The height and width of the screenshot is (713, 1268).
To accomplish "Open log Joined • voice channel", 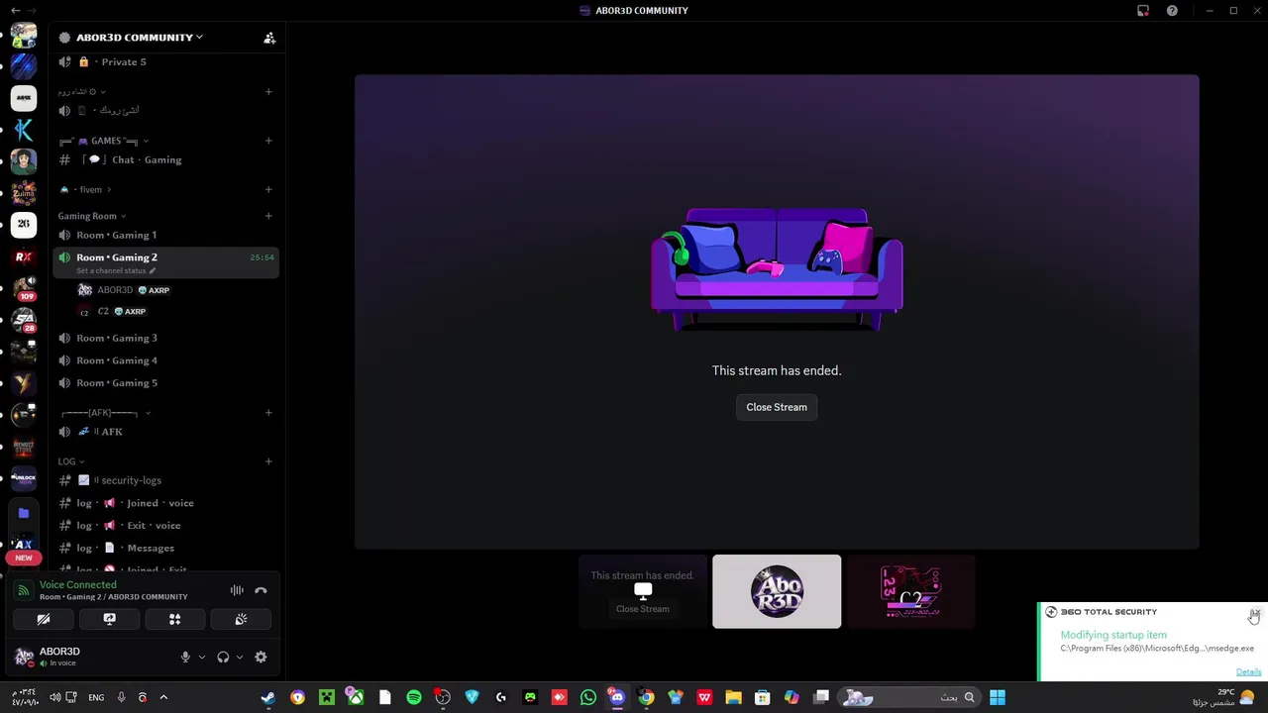I will (166, 503).
